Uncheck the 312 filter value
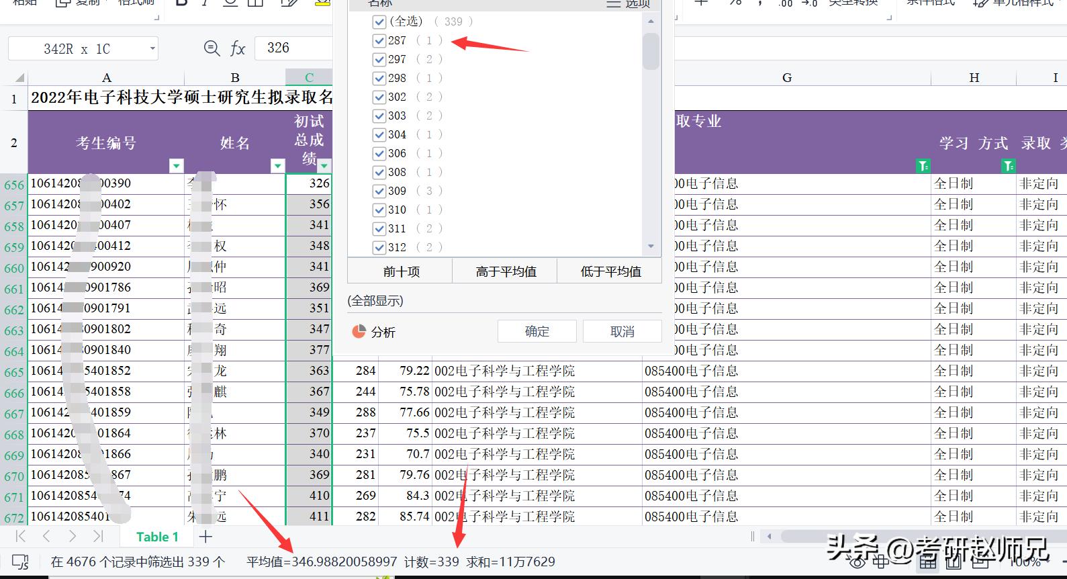This screenshot has height=579, width=1067. 379,248
